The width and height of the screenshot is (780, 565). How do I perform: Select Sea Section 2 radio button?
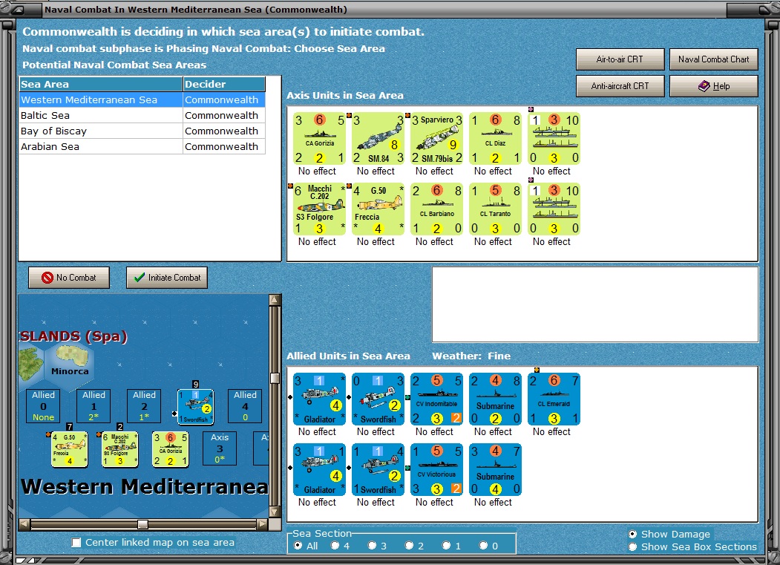[x=409, y=546]
